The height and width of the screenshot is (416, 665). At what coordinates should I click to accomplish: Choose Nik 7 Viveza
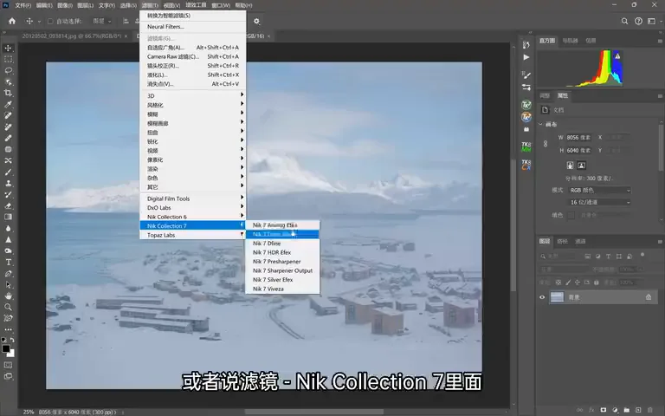click(x=282, y=289)
